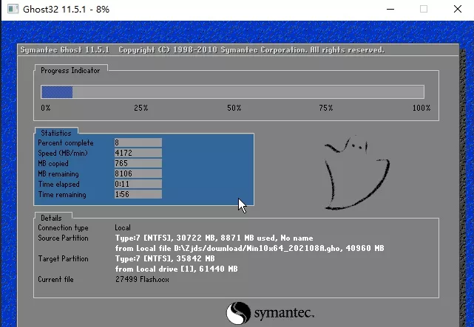
Task: Close the Ghost32 window
Action: [x=457, y=10]
